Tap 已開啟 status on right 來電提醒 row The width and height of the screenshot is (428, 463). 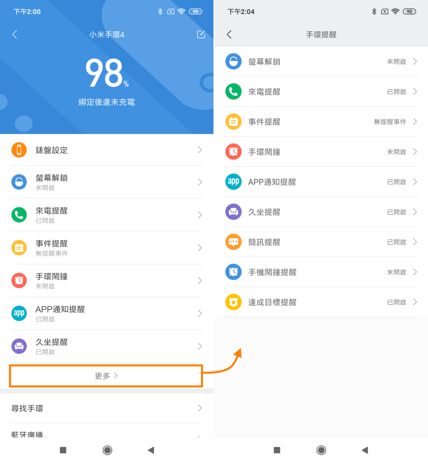[x=396, y=92]
